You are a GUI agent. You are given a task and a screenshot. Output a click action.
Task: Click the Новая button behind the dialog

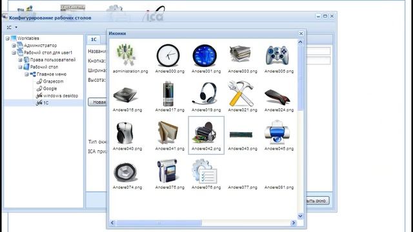[97, 102]
